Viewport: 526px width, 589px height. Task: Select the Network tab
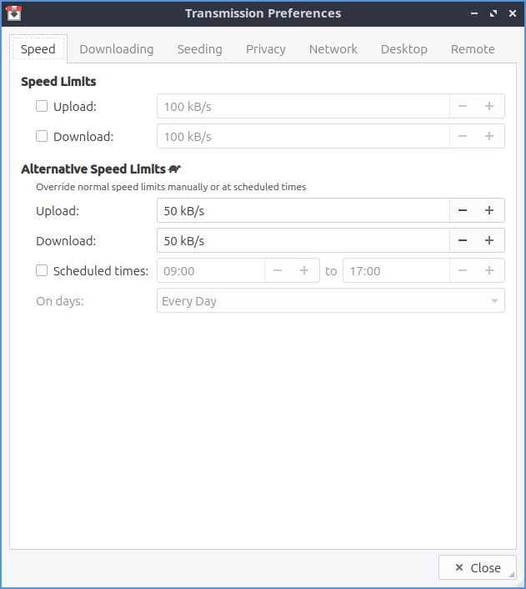pos(333,49)
